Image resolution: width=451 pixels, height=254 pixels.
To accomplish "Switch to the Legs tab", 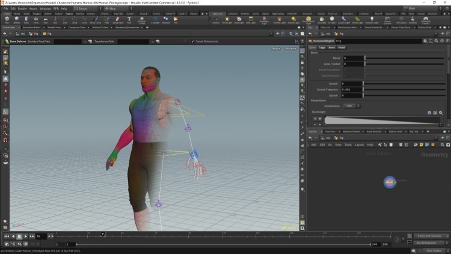I will 322,47.
